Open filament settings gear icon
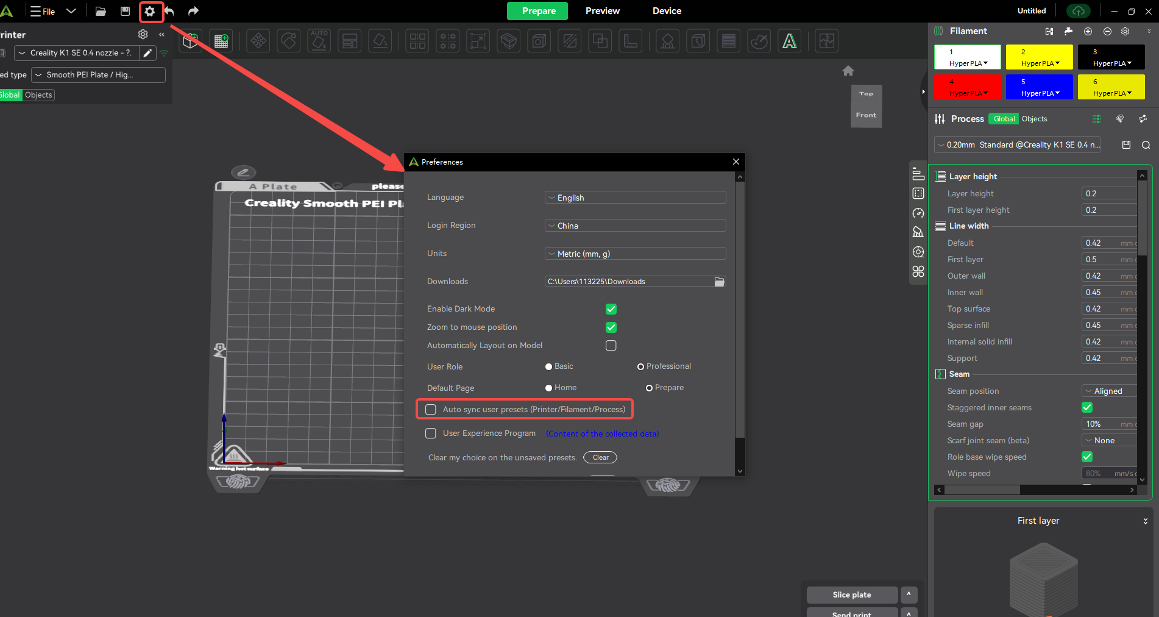This screenshot has height=617, width=1159. point(1125,31)
